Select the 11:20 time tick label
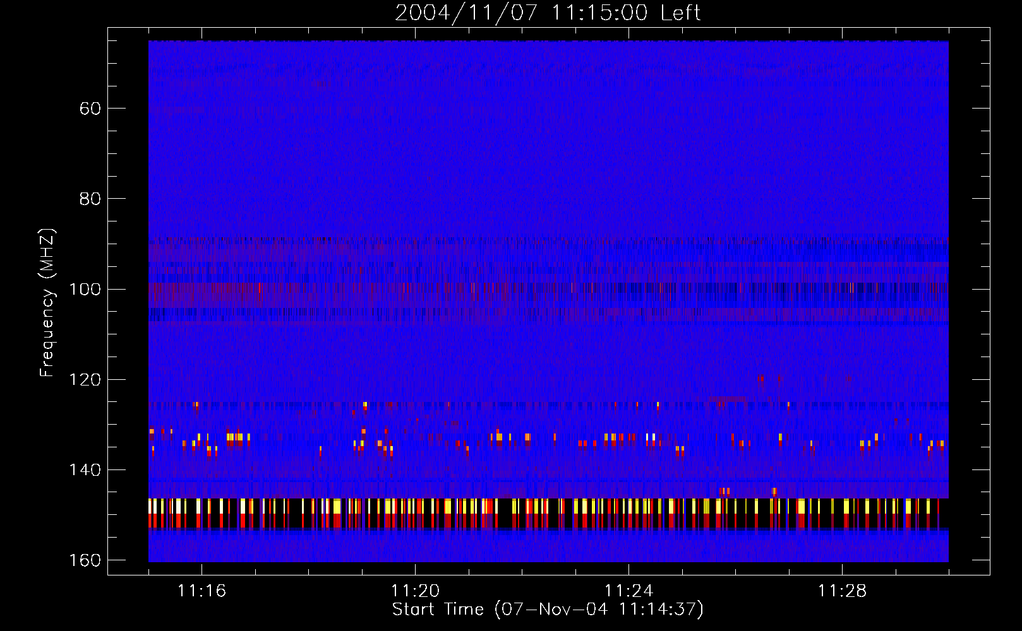Screen dimensions: 1022x631 (415, 591)
